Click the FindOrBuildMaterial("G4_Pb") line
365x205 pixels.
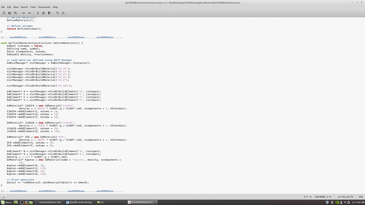[x=39, y=69]
